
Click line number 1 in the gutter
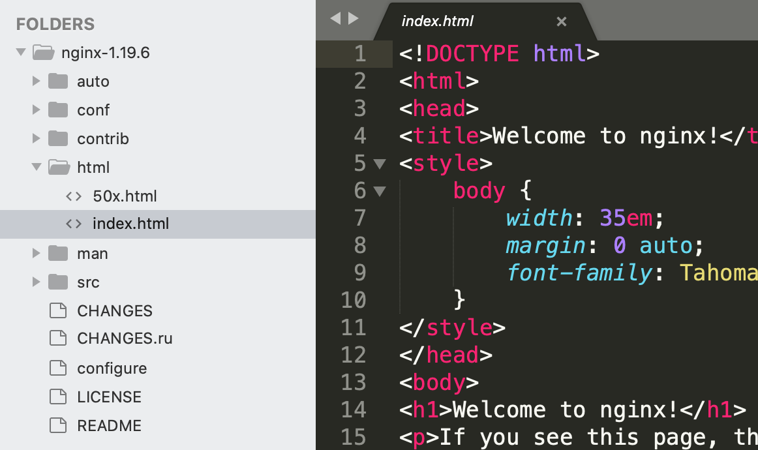pyautogui.click(x=360, y=53)
